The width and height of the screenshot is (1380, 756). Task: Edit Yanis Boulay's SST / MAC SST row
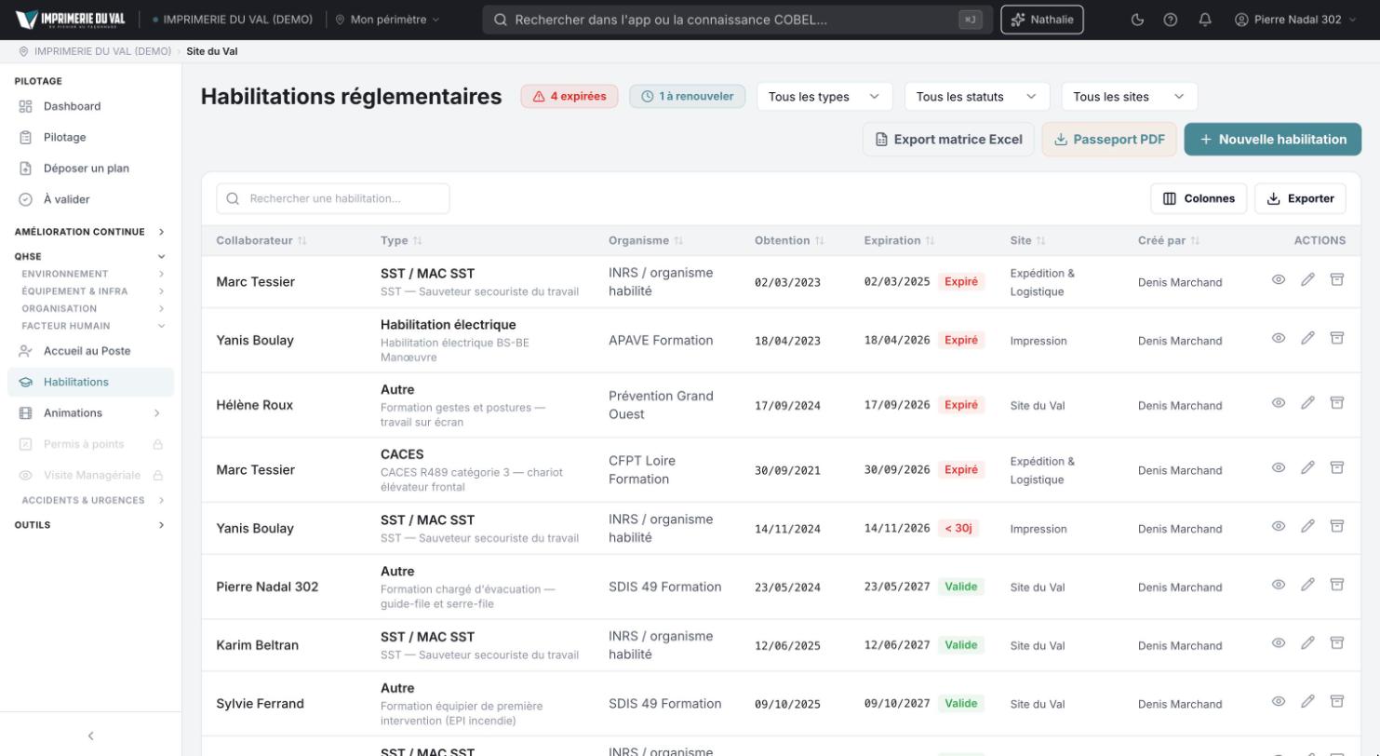point(1307,526)
